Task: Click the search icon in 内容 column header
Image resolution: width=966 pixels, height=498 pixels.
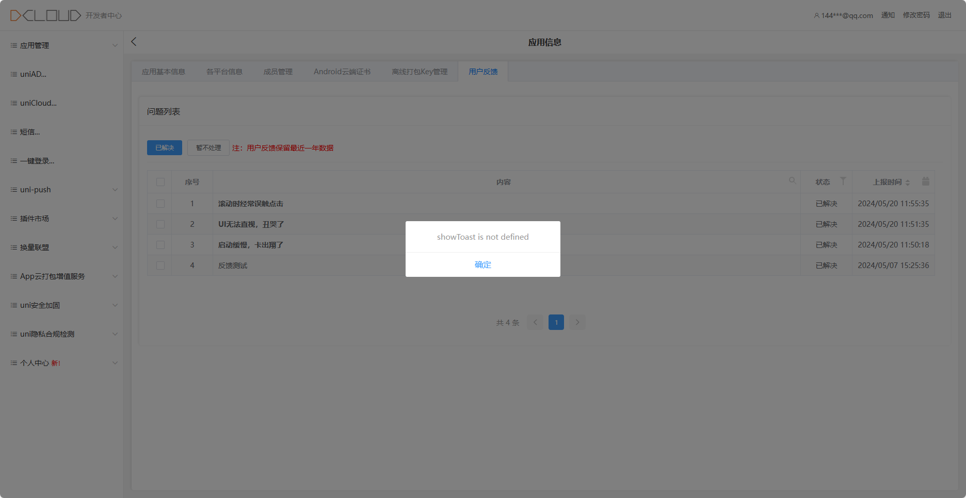Action: (792, 180)
